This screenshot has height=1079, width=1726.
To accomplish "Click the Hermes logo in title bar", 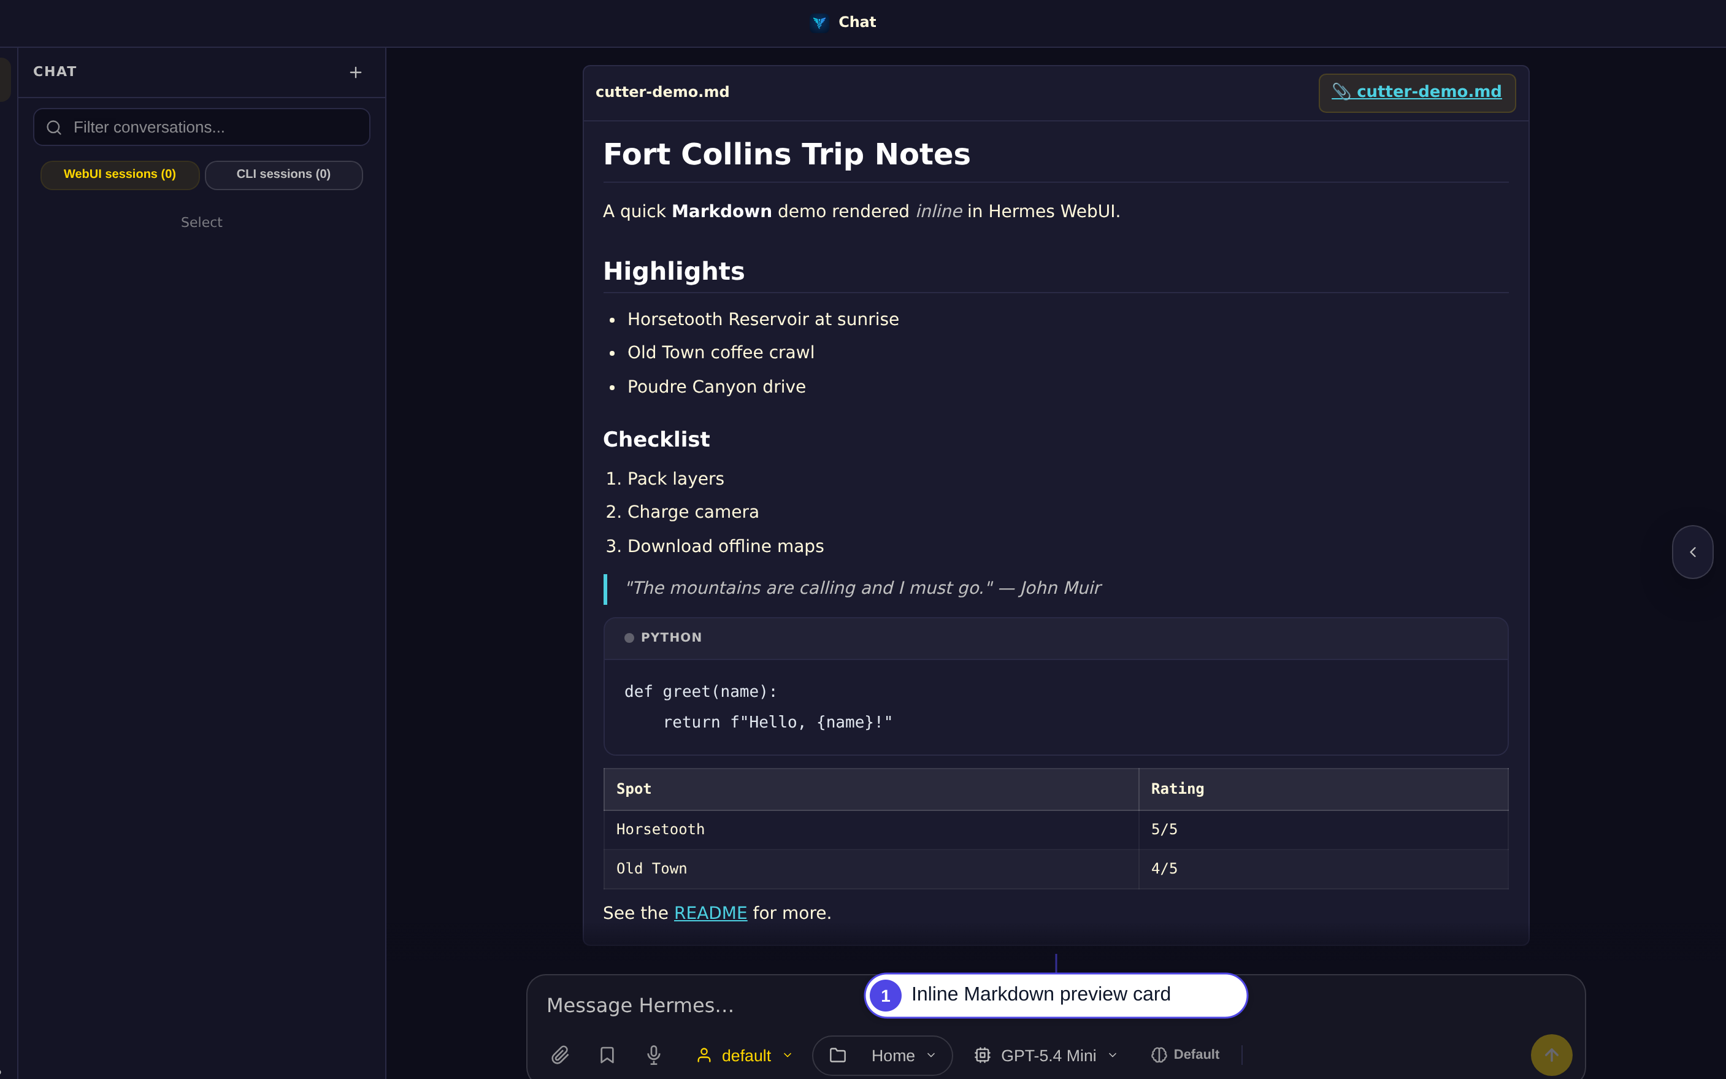I will [819, 22].
